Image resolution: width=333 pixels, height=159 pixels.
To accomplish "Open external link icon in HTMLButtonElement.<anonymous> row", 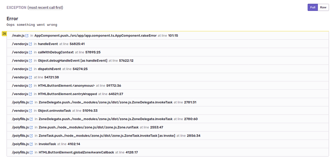I will pos(31,86).
